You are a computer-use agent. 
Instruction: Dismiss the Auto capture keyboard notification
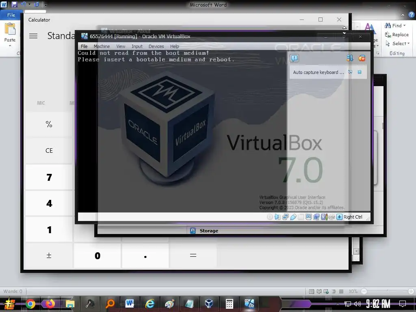pos(360,72)
